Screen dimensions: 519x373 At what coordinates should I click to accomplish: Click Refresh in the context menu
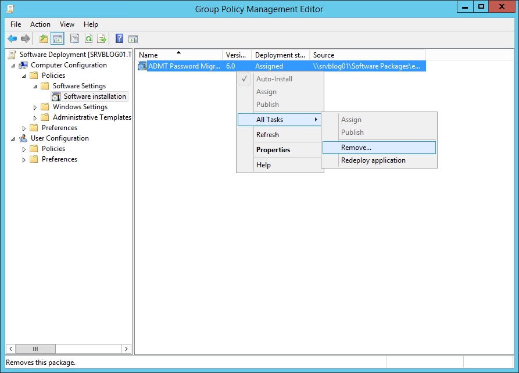click(x=267, y=134)
